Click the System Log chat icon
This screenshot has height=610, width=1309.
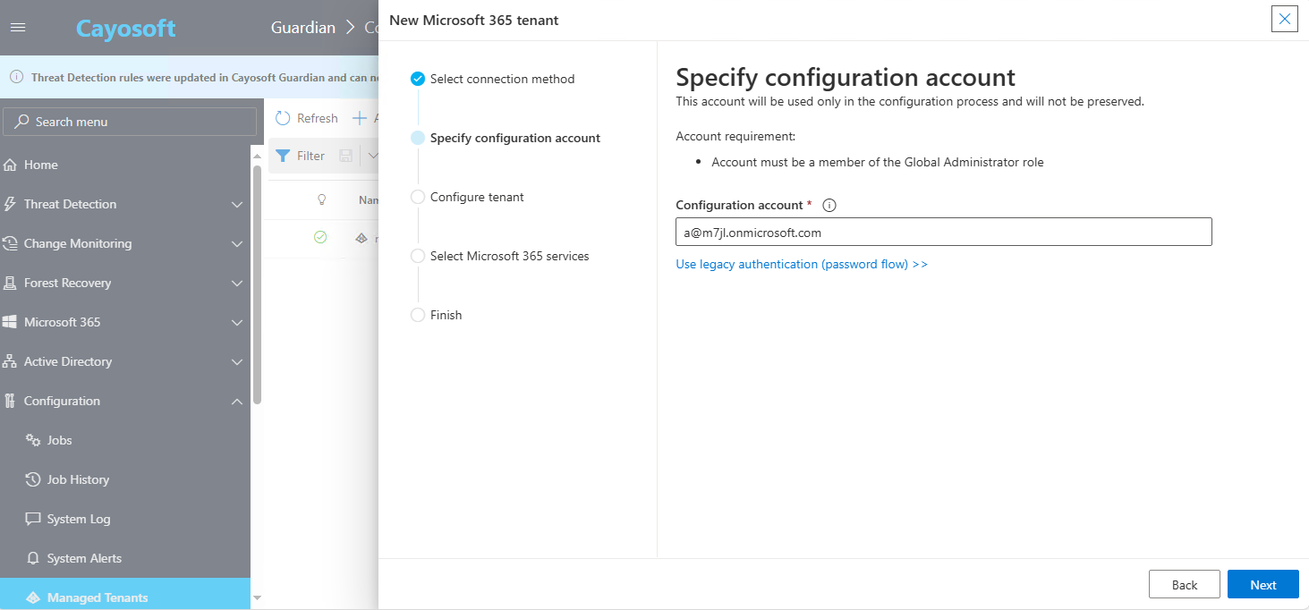(33, 519)
